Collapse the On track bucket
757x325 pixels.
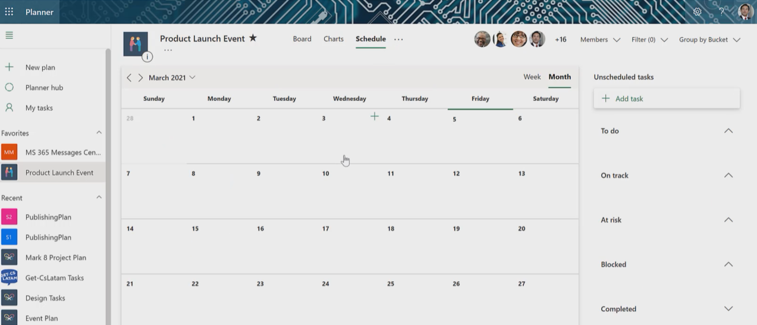(728, 176)
